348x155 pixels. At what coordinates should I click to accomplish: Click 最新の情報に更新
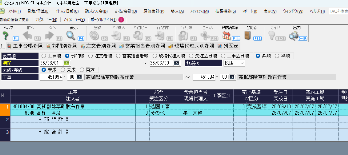click(x=15, y=20)
